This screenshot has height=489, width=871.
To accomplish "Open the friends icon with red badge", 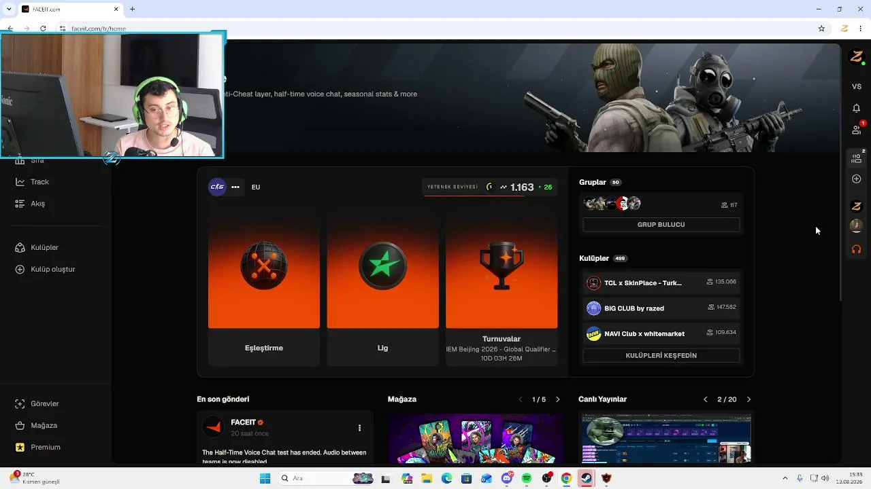I will 857,129.
